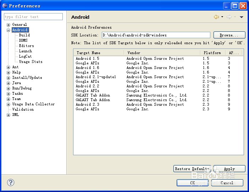Expand the Install/Update tree node
The image size is (249, 192).
click(x=8, y=78)
